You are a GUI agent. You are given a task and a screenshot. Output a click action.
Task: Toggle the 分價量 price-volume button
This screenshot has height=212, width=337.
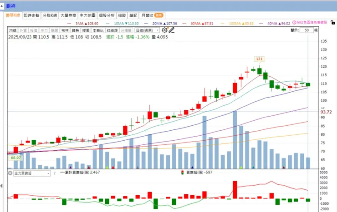tap(126, 30)
